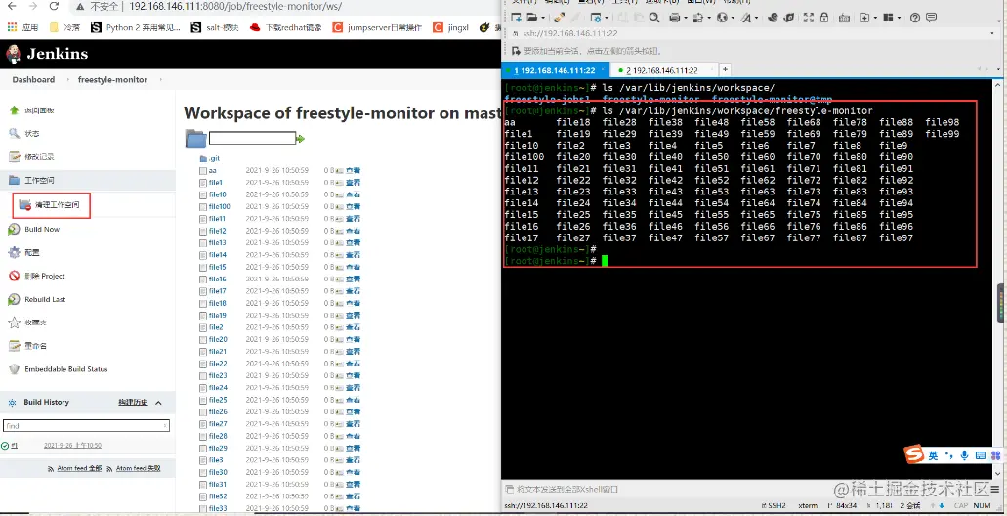Click the view link for file25

click(354, 400)
